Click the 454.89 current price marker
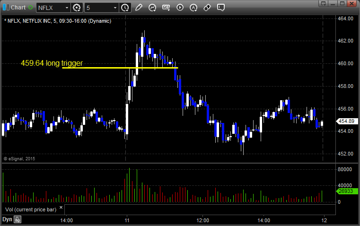The image size is (360, 226). click(347, 121)
